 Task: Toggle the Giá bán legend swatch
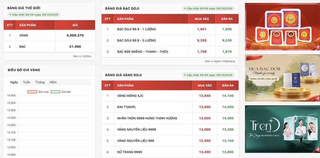55,92
